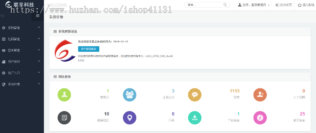This screenshot has height=133, width=316.
Task: Open the 留言管理 sidebar menu
Action: point(22,50)
